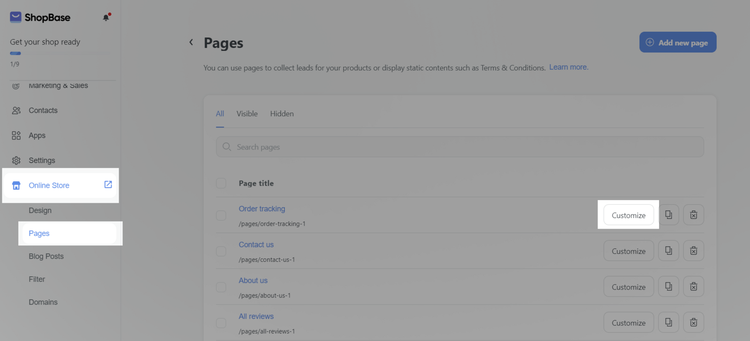750x341 pixels.
Task: Click the Settings gear icon
Action: point(16,160)
